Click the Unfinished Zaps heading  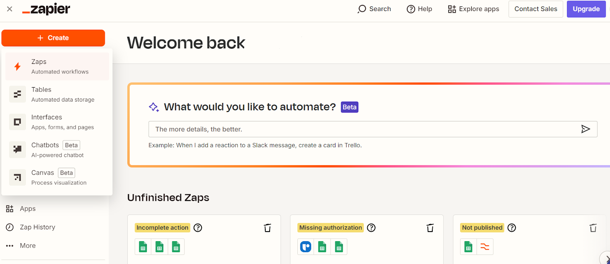168,197
